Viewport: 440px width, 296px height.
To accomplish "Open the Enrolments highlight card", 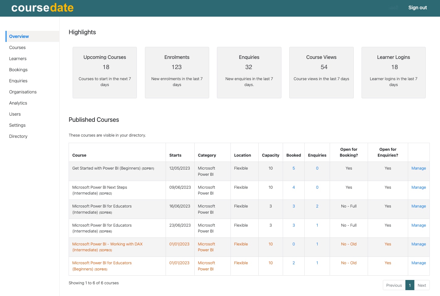I will 177,72.
